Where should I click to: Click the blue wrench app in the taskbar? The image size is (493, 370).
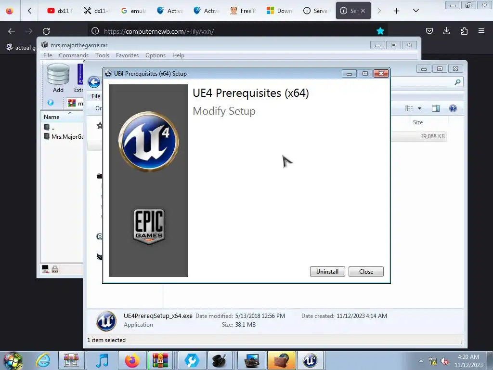coord(191,360)
